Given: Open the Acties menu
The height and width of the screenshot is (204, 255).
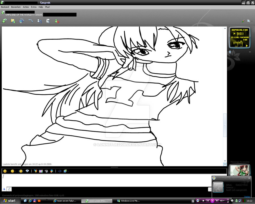Looking at the screenshot, I should click(x=25, y=7).
